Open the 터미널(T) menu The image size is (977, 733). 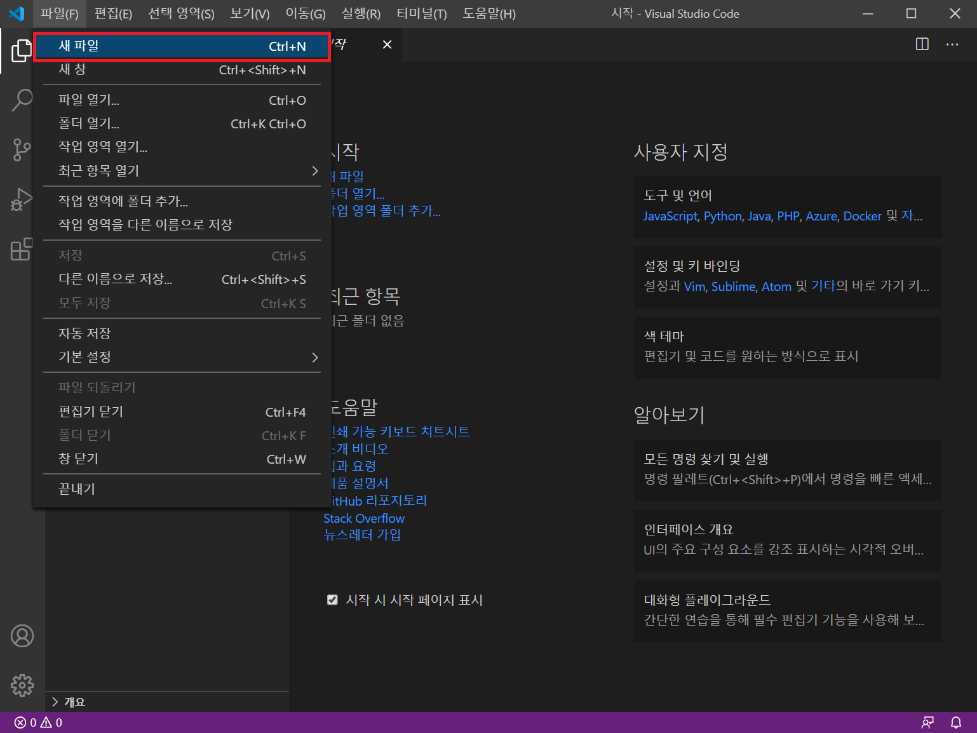tap(422, 13)
